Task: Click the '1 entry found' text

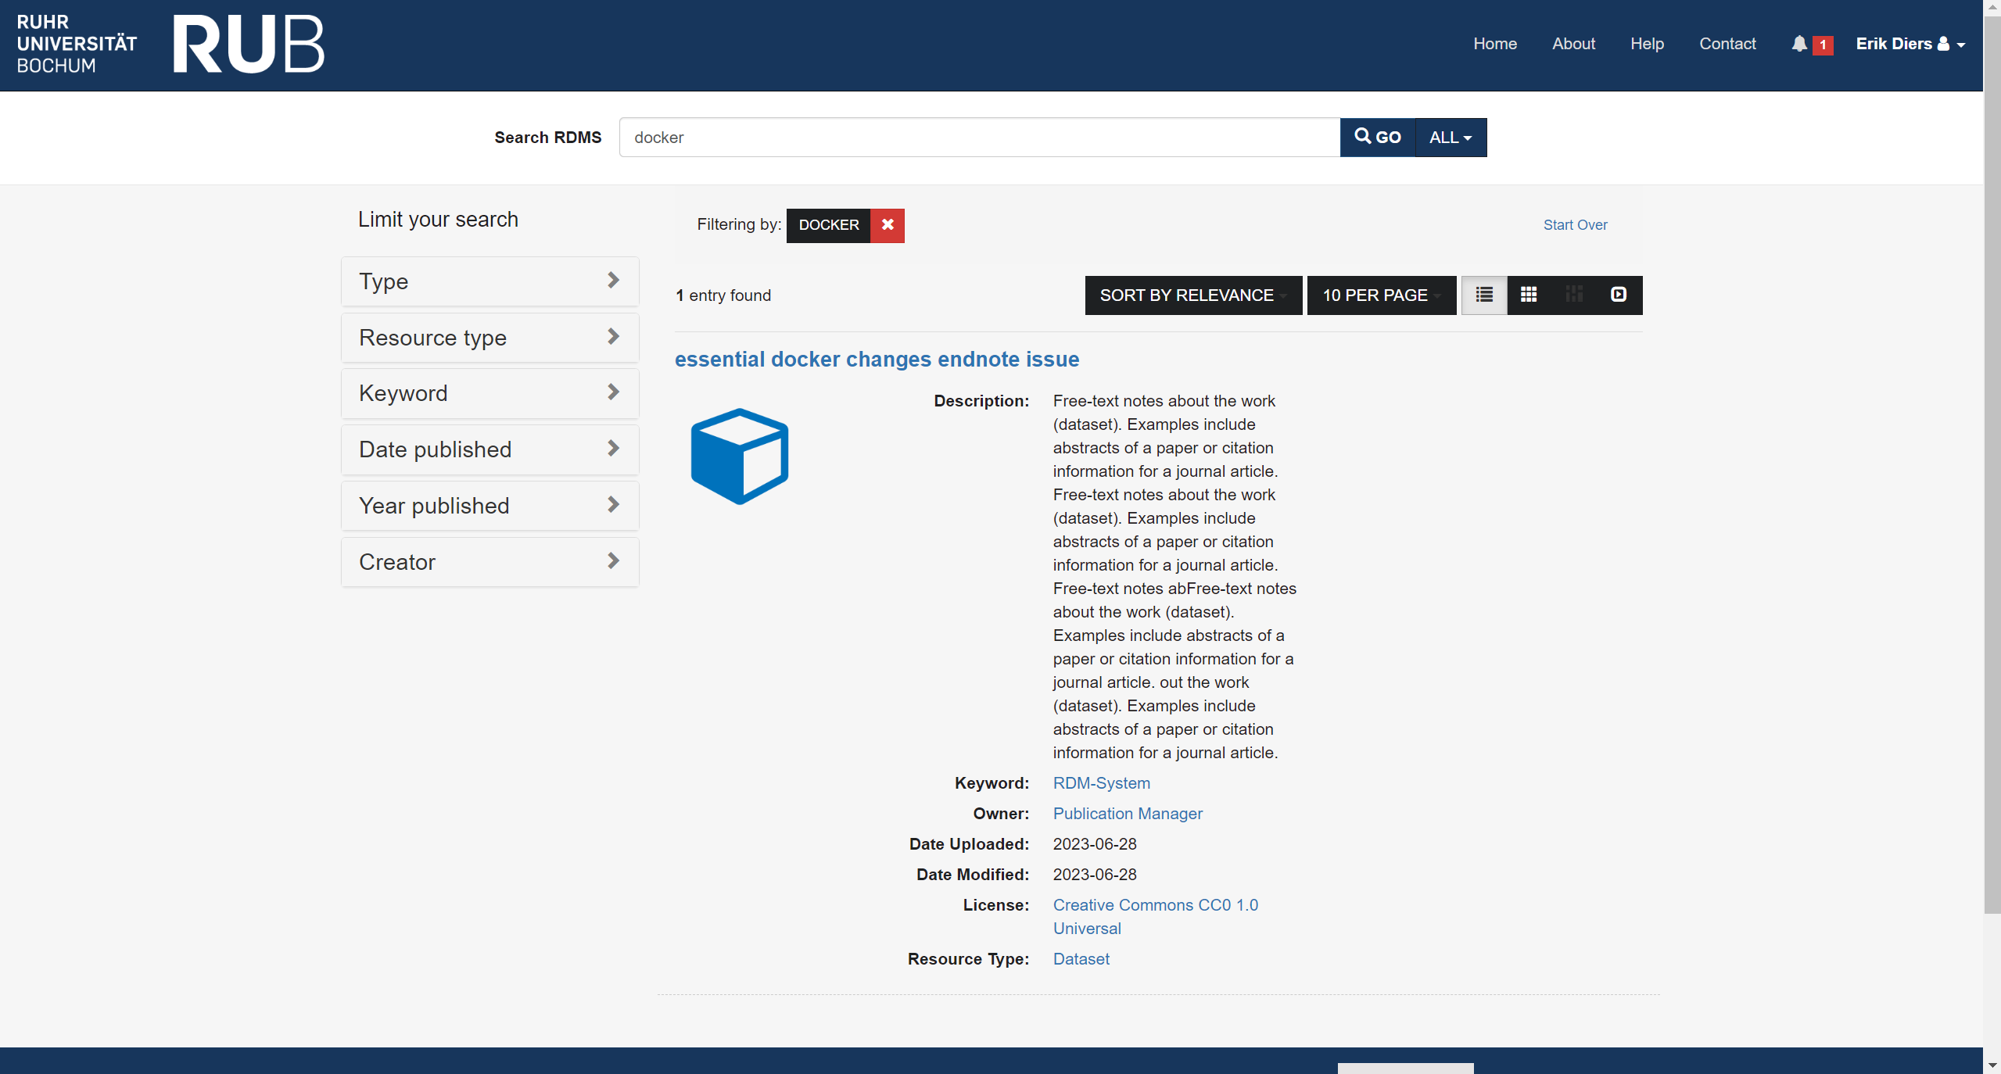Action: [x=723, y=295]
